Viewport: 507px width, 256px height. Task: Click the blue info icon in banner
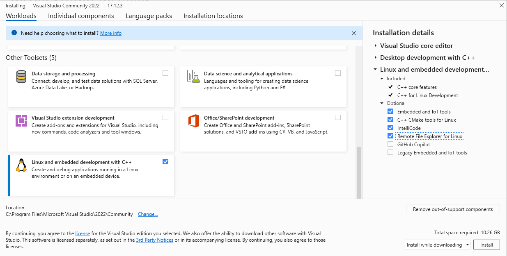point(14,33)
